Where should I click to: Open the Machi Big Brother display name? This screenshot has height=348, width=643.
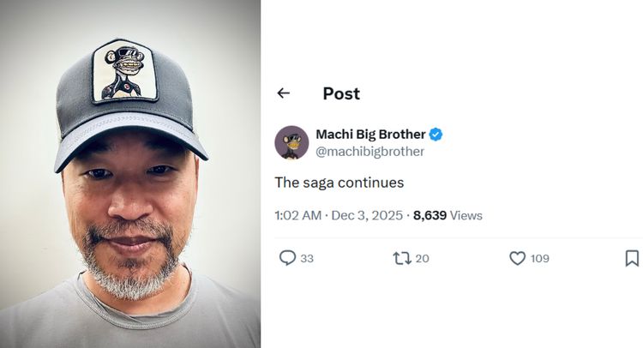click(370, 135)
